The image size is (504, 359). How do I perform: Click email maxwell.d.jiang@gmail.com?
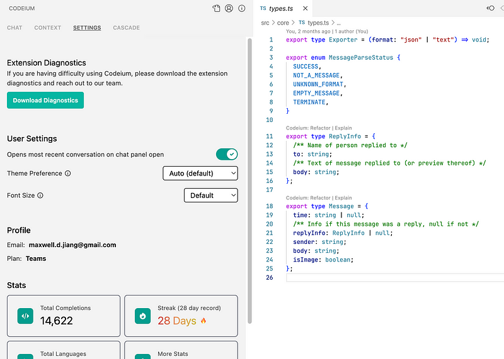pyautogui.click(x=72, y=245)
